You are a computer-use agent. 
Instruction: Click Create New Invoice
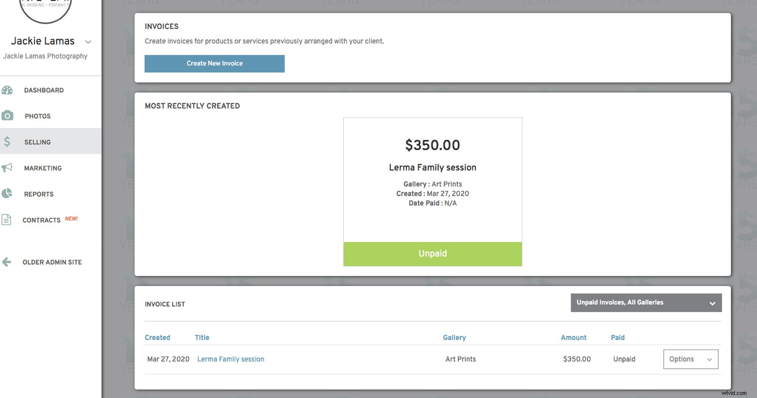pyautogui.click(x=214, y=64)
